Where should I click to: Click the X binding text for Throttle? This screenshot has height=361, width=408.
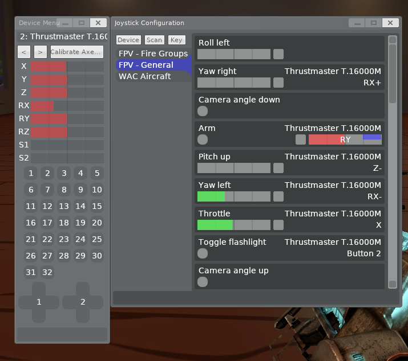coord(378,225)
